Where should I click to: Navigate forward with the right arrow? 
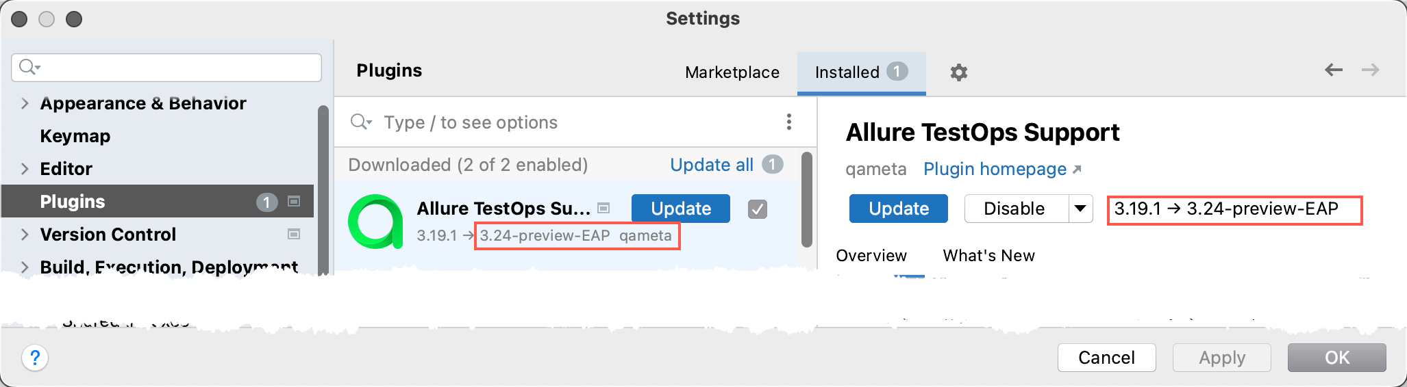1371,70
